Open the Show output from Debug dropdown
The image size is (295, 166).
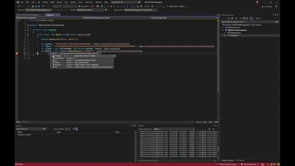[174, 129]
